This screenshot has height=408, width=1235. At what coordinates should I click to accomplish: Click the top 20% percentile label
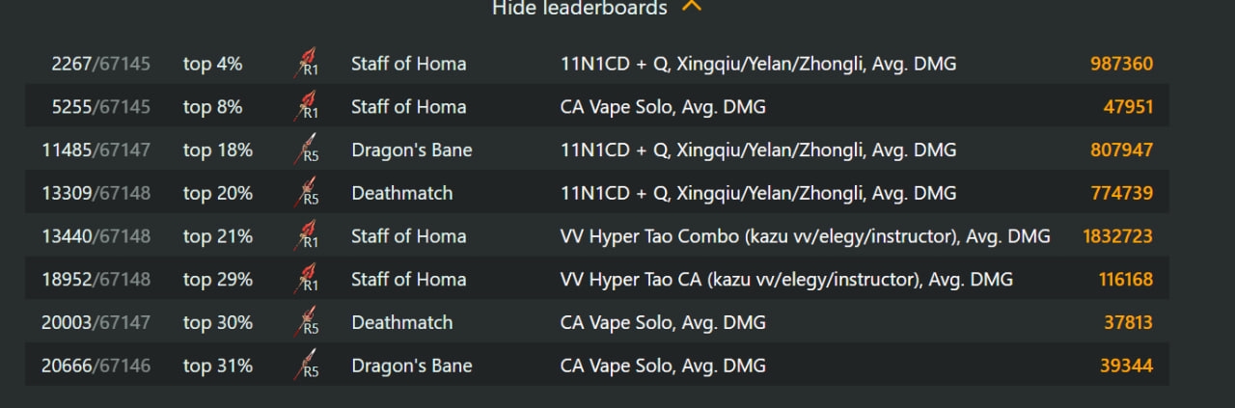coord(218,193)
